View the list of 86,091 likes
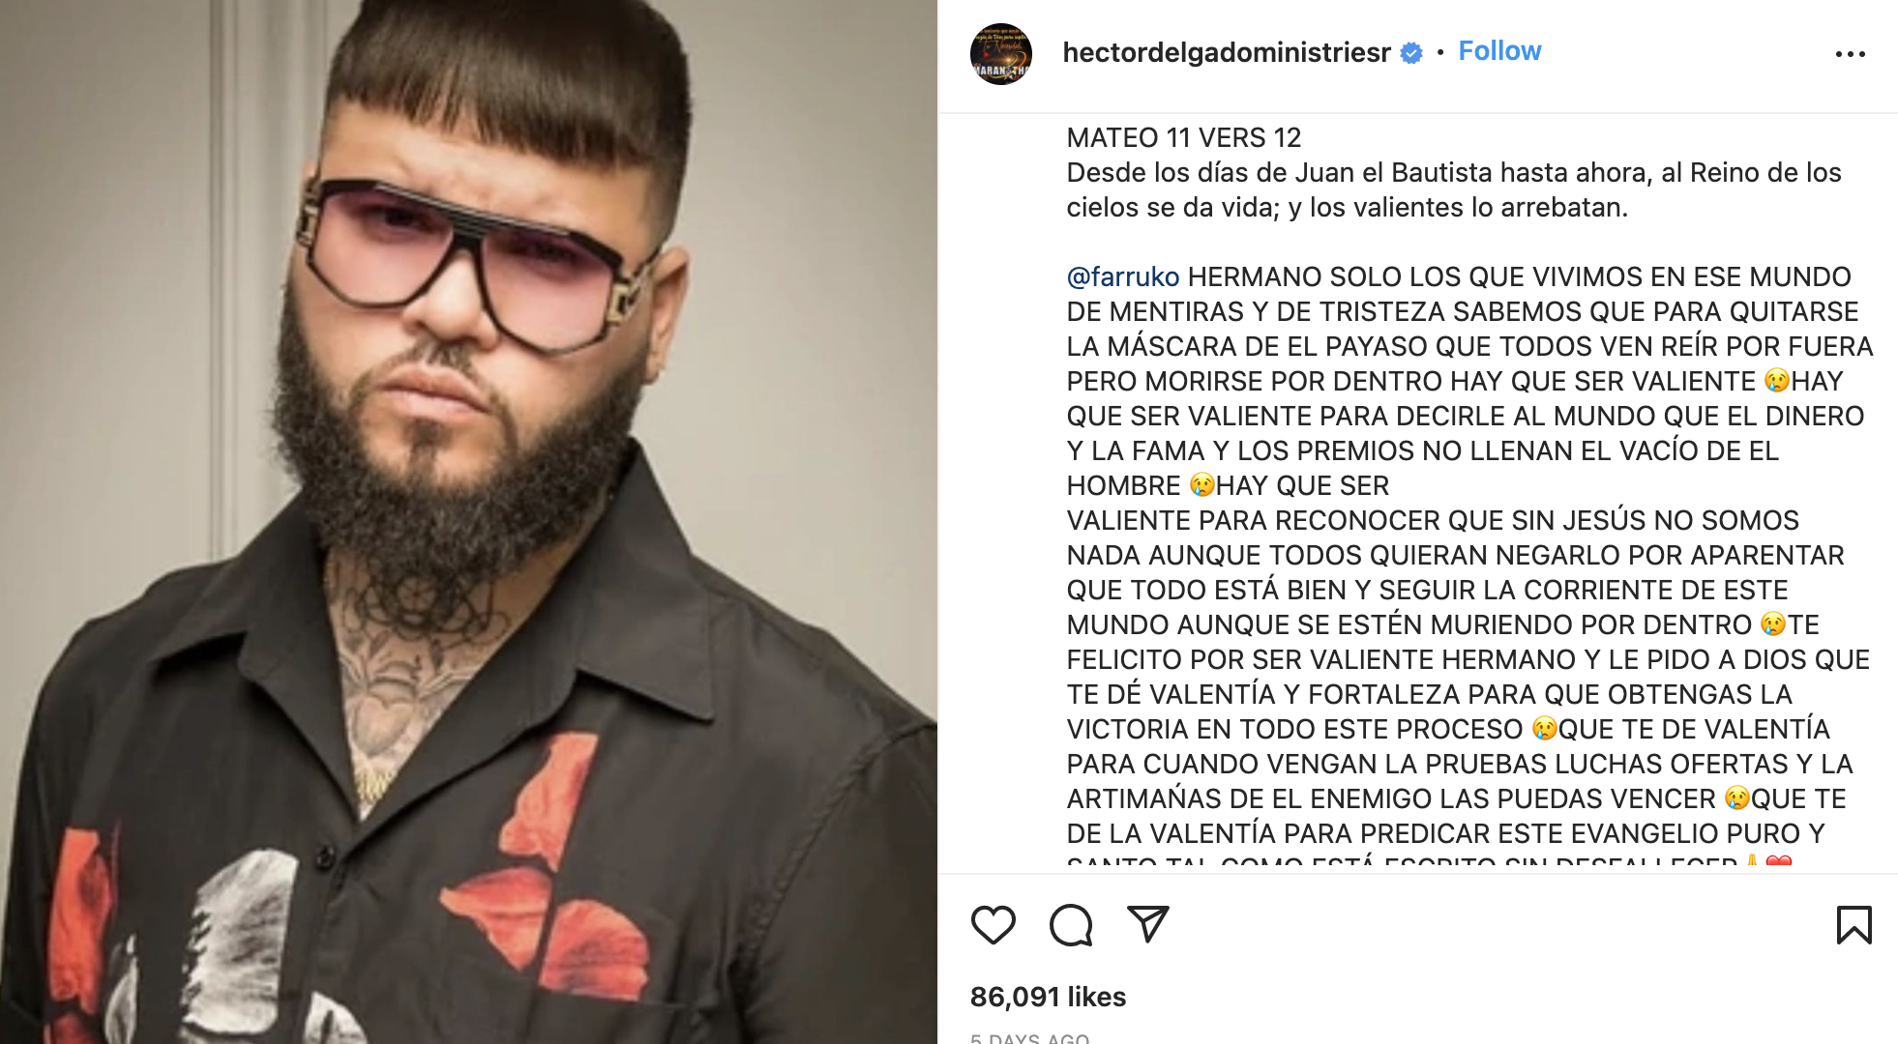This screenshot has height=1044, width=1898. click(1048, 997)
